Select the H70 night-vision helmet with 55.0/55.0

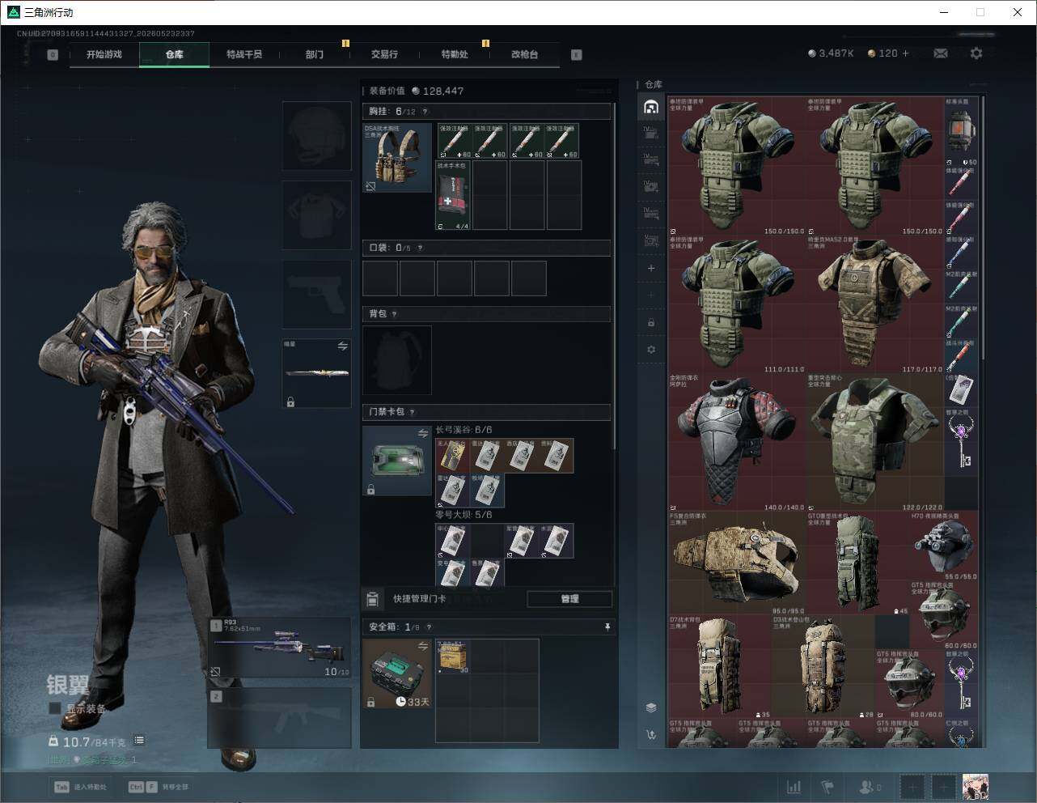pos(944,546)
